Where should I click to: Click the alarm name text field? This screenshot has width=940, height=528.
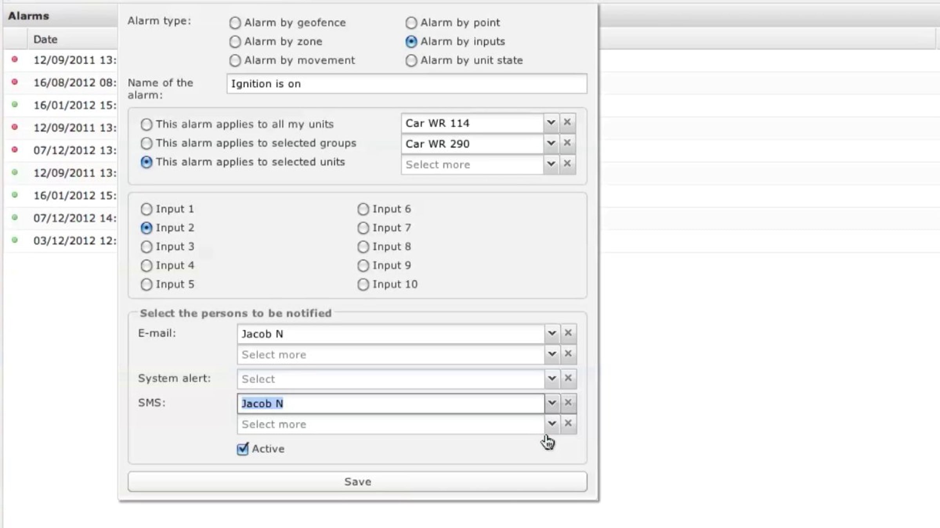pyautogui.click(x=406, y=84)
